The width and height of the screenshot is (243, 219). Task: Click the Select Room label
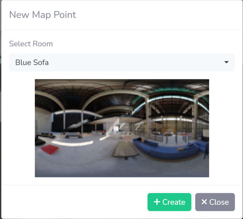31,44
